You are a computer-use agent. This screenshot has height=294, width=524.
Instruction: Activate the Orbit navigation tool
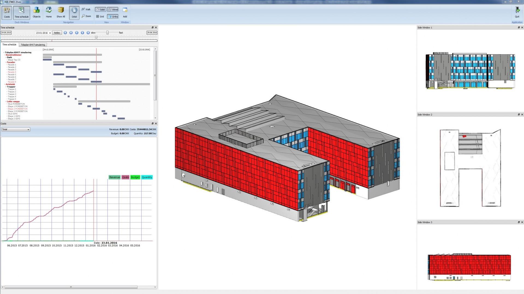pyautogui.click(x=74, y=12)
